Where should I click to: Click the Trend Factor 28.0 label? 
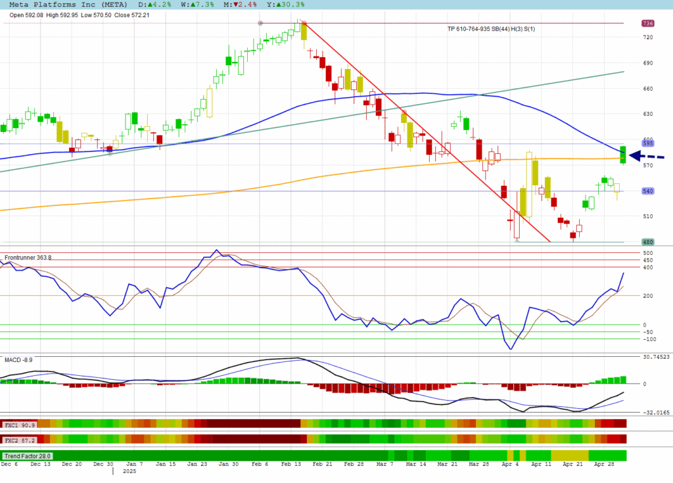click(28, 456)
